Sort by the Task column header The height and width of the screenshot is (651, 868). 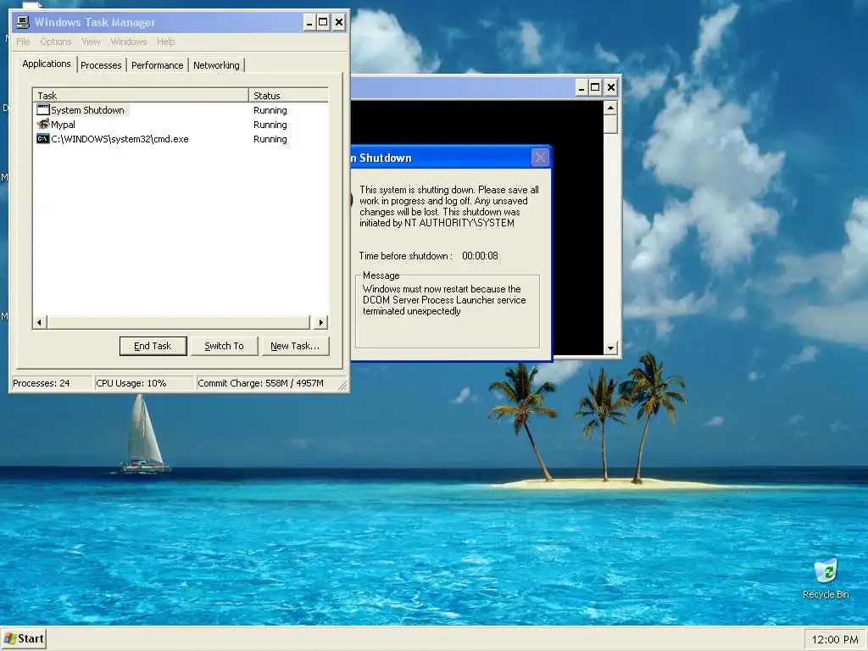(141, 95)
